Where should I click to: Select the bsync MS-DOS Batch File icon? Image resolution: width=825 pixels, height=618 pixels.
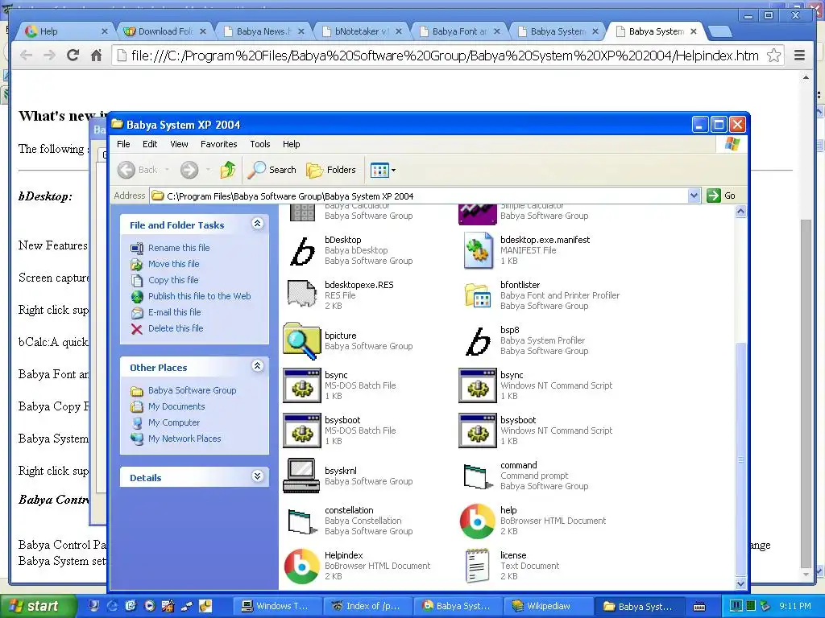click(x=302, y=385)
